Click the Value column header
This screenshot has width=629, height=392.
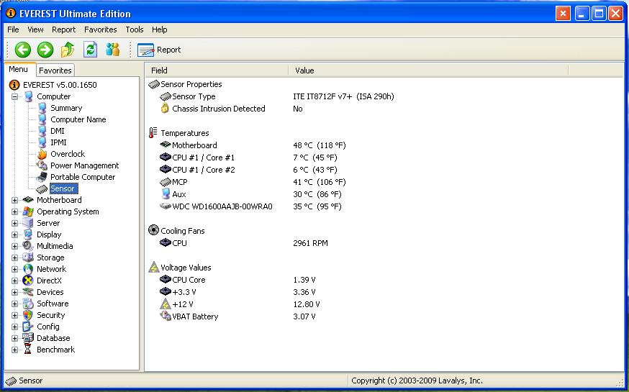(428, 70)
